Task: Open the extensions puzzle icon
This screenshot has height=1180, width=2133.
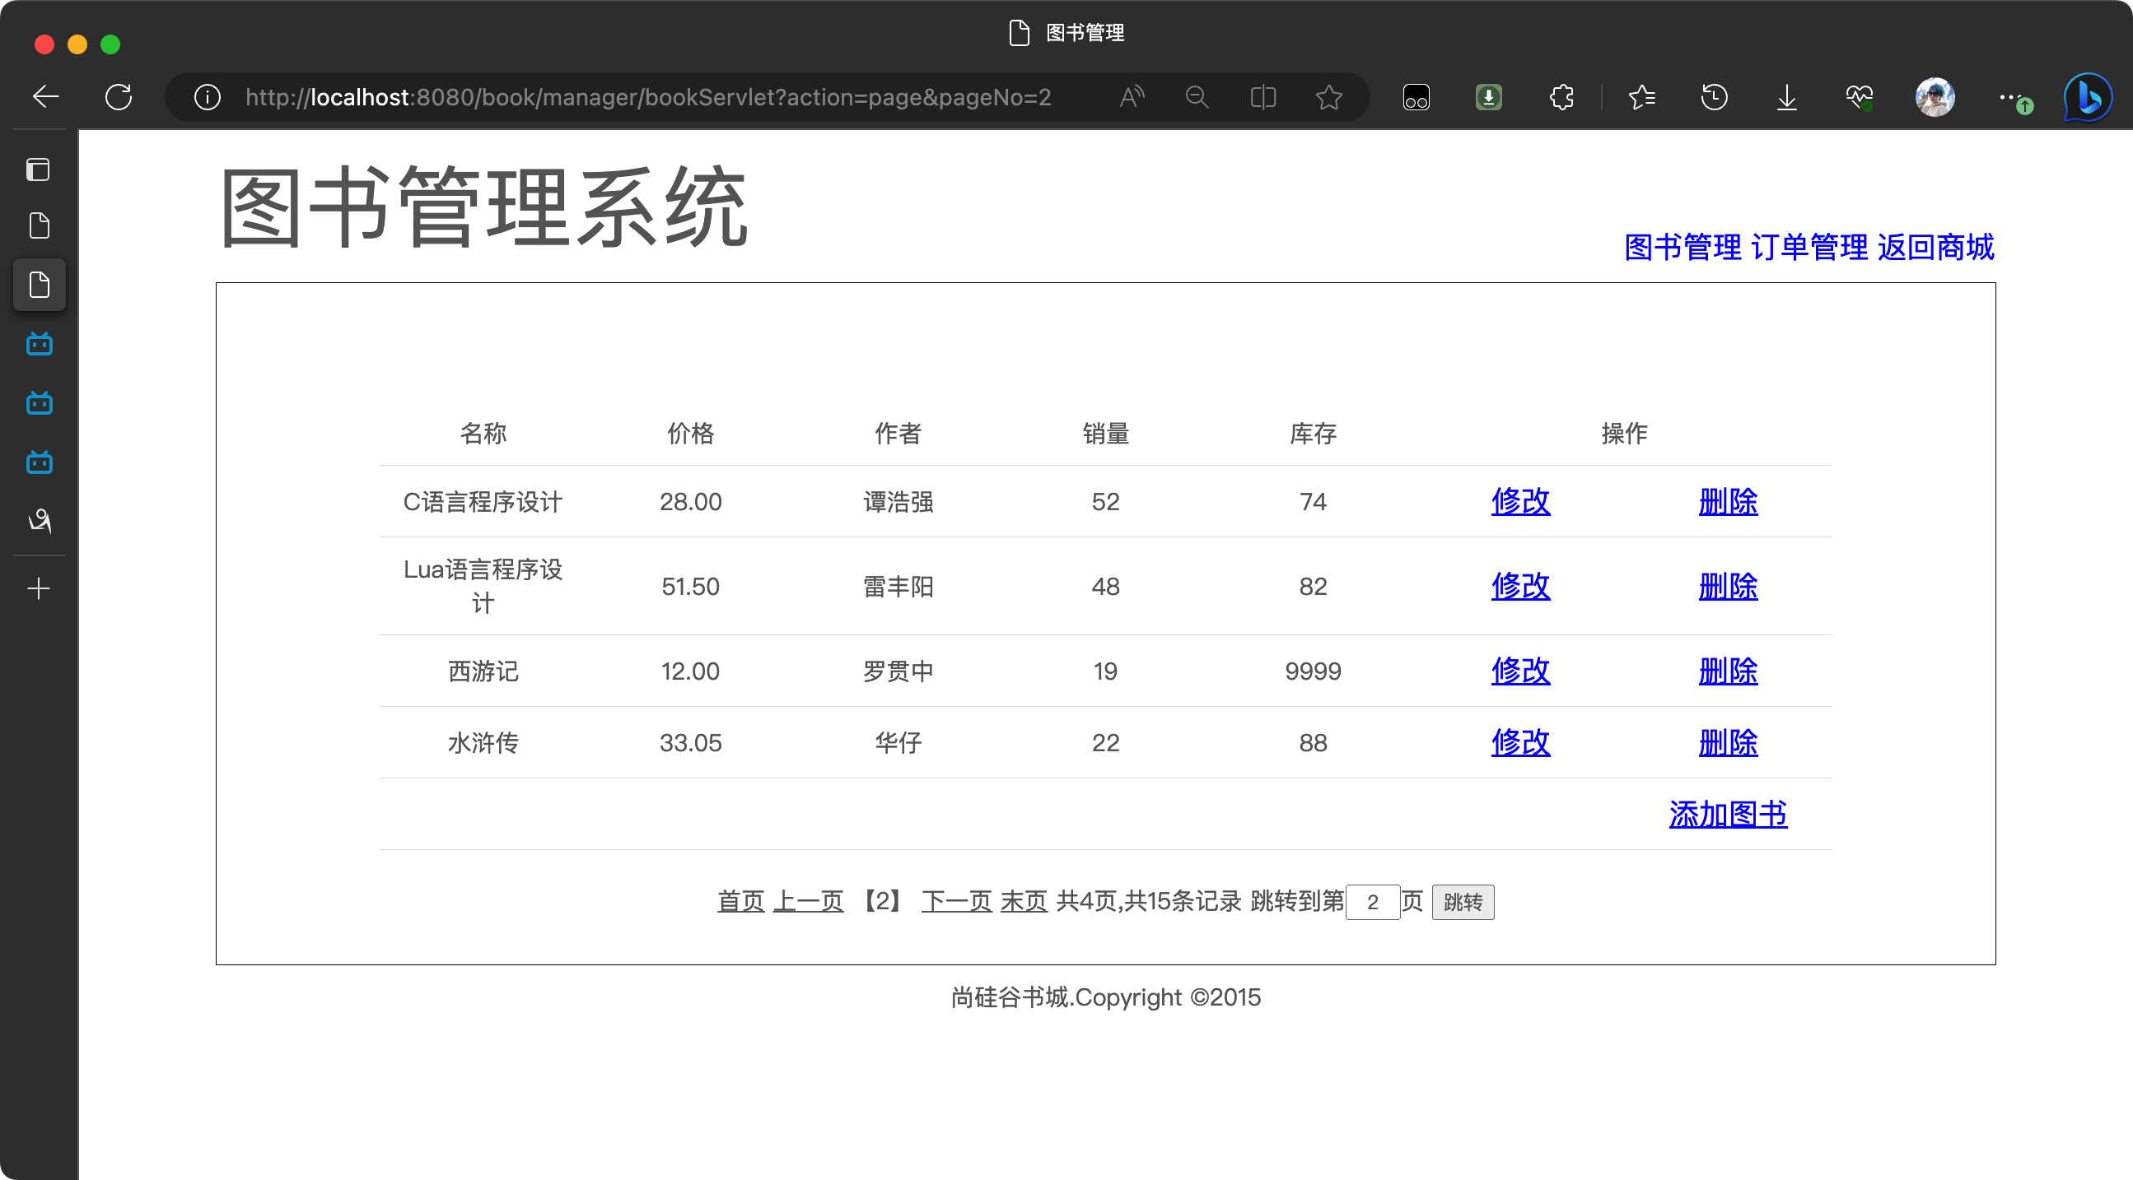Action: pos(1561,97)
